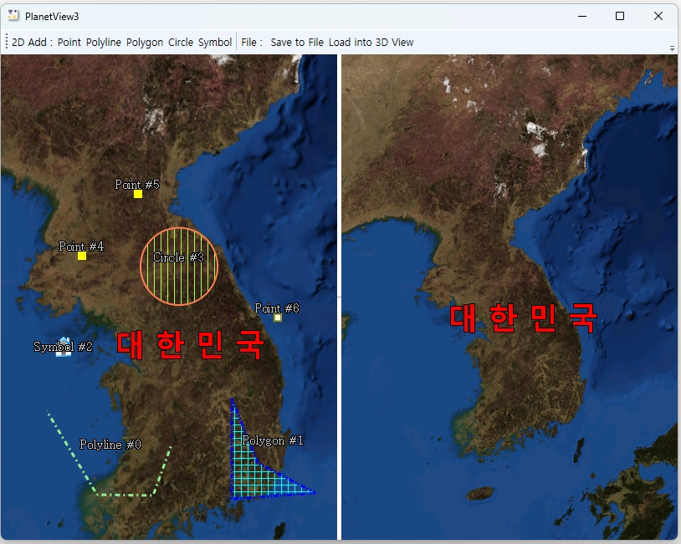
Task: Close the PlanetView3 window
Action: click(x=658, y=16)
